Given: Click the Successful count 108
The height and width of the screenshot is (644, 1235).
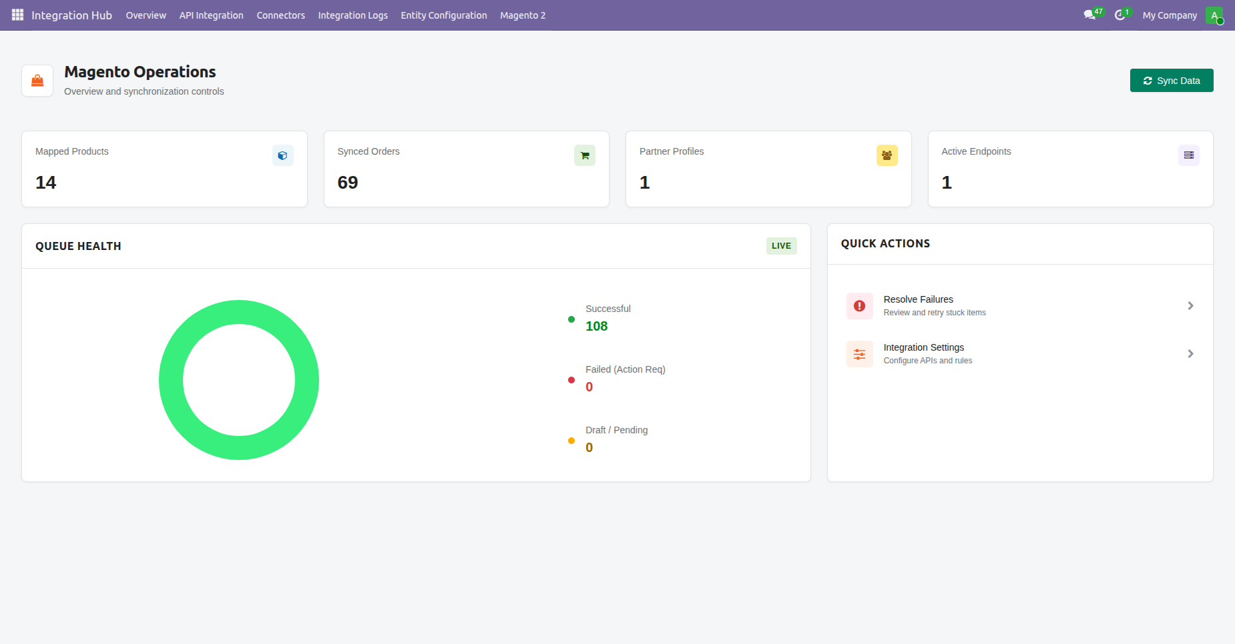Looking at the screenshot, I should [x=597, y=326].
